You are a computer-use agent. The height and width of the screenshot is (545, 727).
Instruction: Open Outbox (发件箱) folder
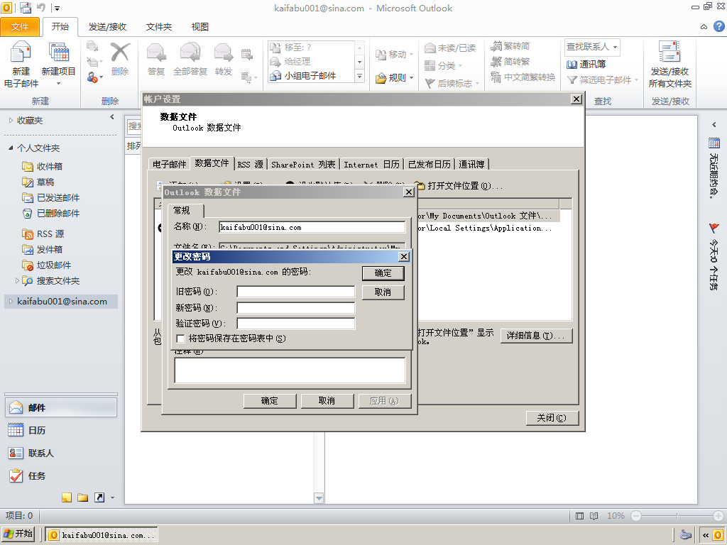coord(49,249)
